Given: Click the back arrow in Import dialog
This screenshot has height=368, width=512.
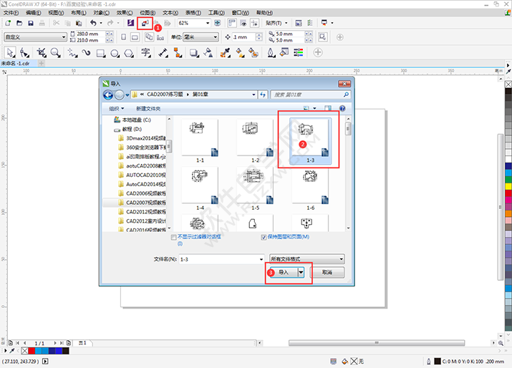Looking at the screenshot, I should click(109, 95).
